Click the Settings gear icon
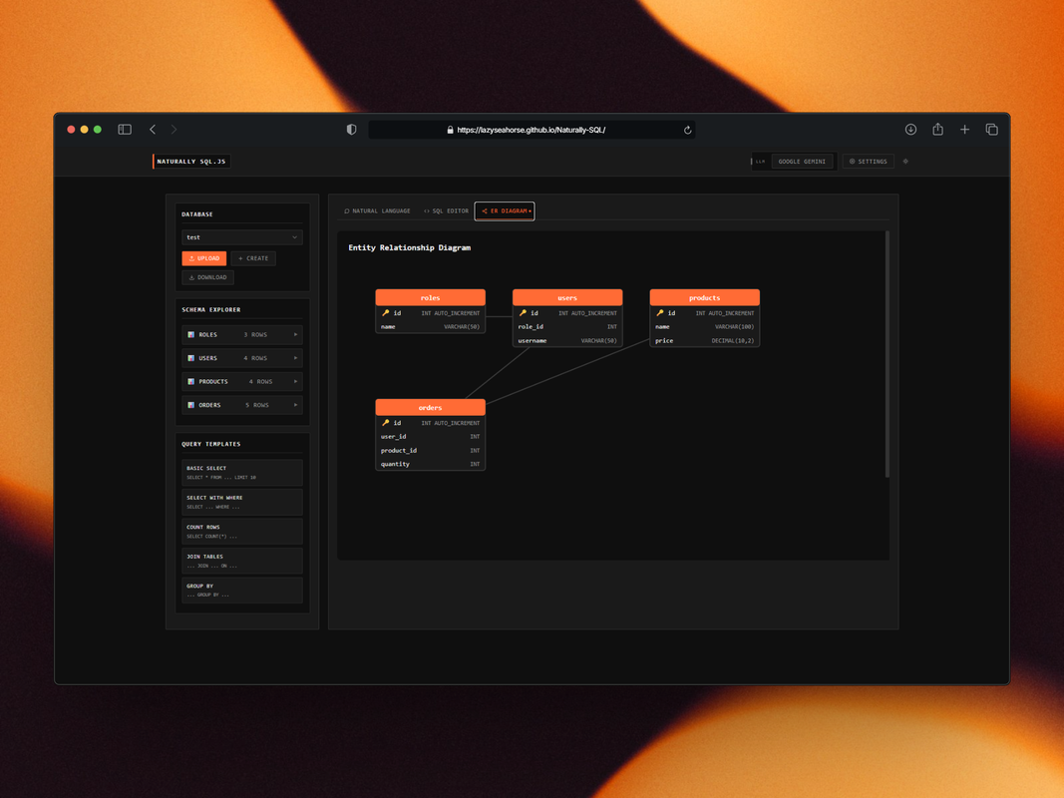This screenshot has width=1064, height=798. [853, 162]
